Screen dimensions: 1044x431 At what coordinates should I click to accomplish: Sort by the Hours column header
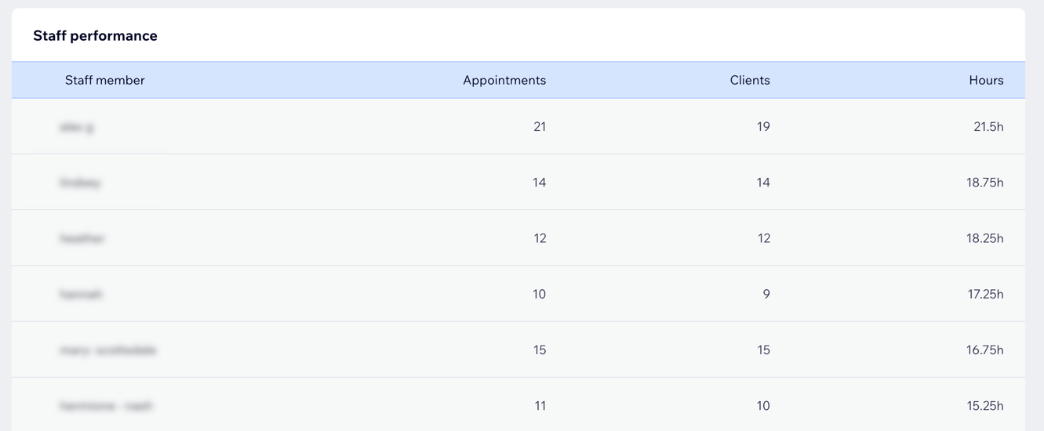point(986,80)
